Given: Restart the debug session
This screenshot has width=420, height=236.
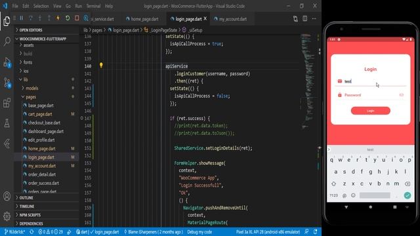Looking at the screenshot, I should [x=68, y=18].
